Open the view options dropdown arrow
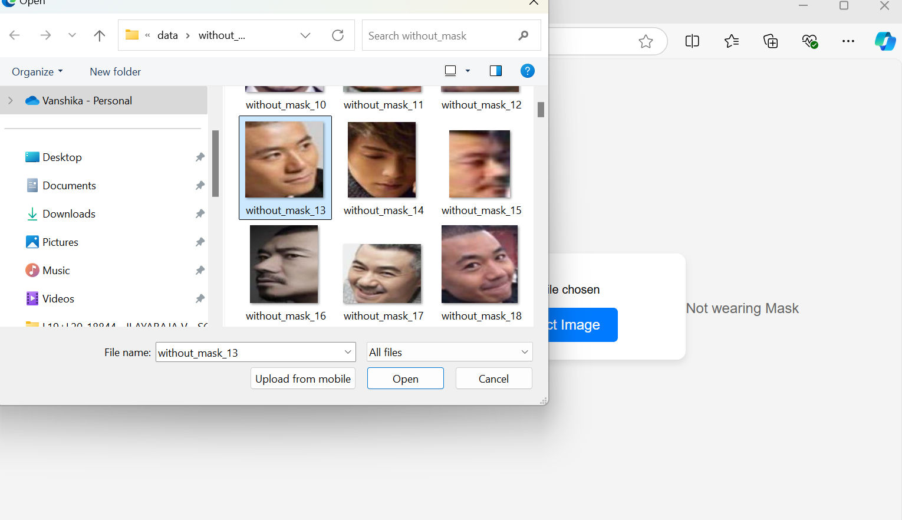 tap(468, 71)
